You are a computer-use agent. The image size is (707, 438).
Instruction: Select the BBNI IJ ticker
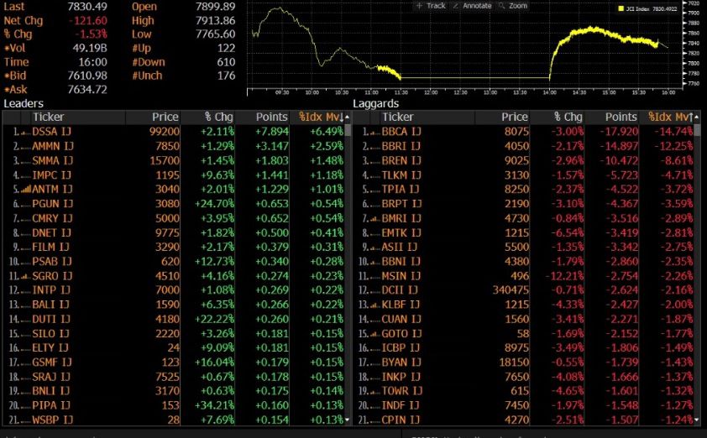(x=401, y=261)
